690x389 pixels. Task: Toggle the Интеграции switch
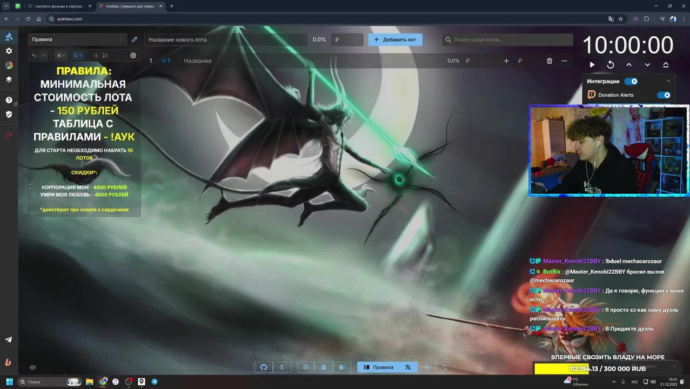point(631,82)
